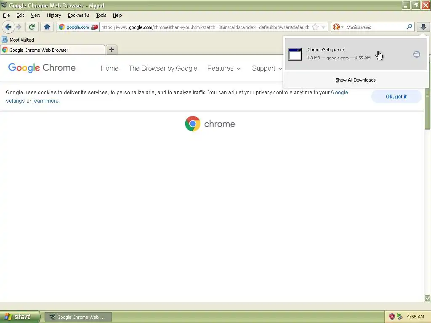Open the View menu

(35, 15)
